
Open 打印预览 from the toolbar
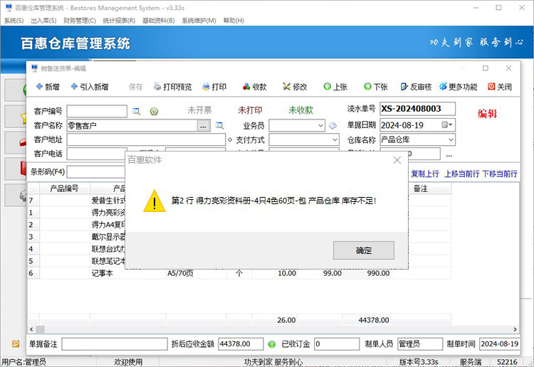tap(173, 87)
